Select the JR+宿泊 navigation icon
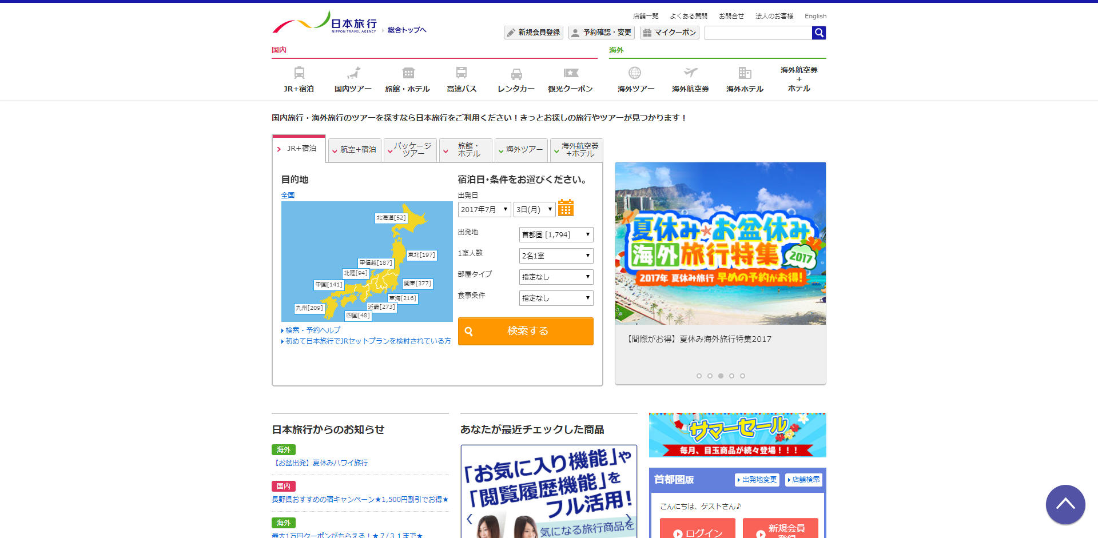 [x=300, y=79]
